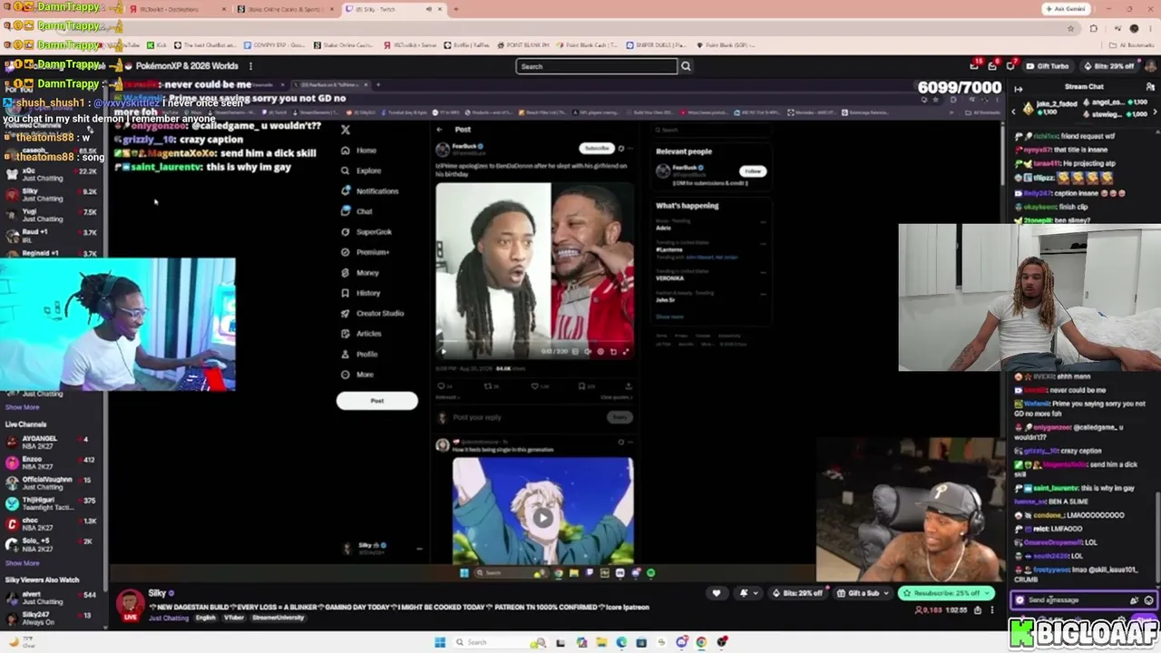
Task: Open Explore in the X sidebar
Action: point(361,171)
